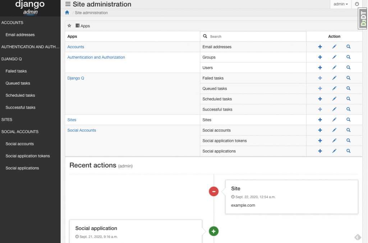This screenshot has height=243, width=368.
Task: Click magnifier icon in Users row
Action: pyautogui.click(x=348, y=68)
